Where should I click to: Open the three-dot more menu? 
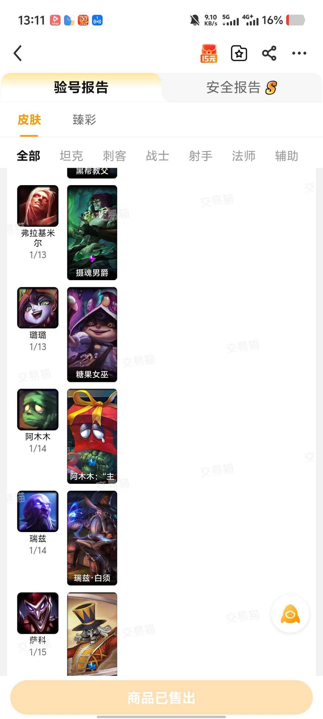click(x=299, y=53)
